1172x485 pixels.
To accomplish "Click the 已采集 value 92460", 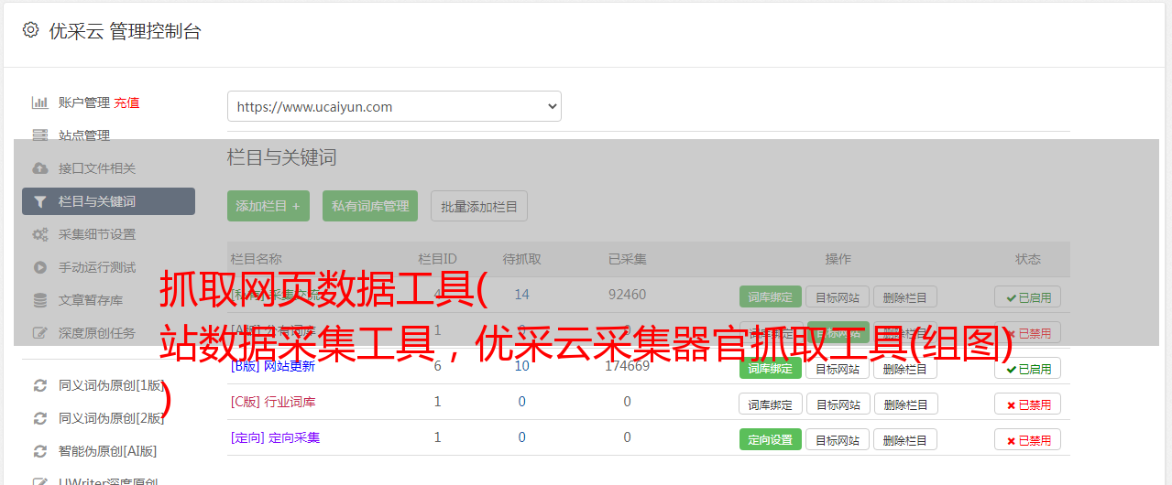I will pyautogui.click(x=627, y=295).
